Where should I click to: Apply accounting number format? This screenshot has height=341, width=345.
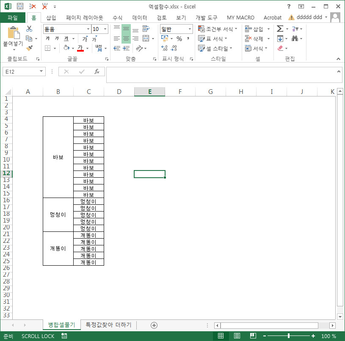point(165,38)
